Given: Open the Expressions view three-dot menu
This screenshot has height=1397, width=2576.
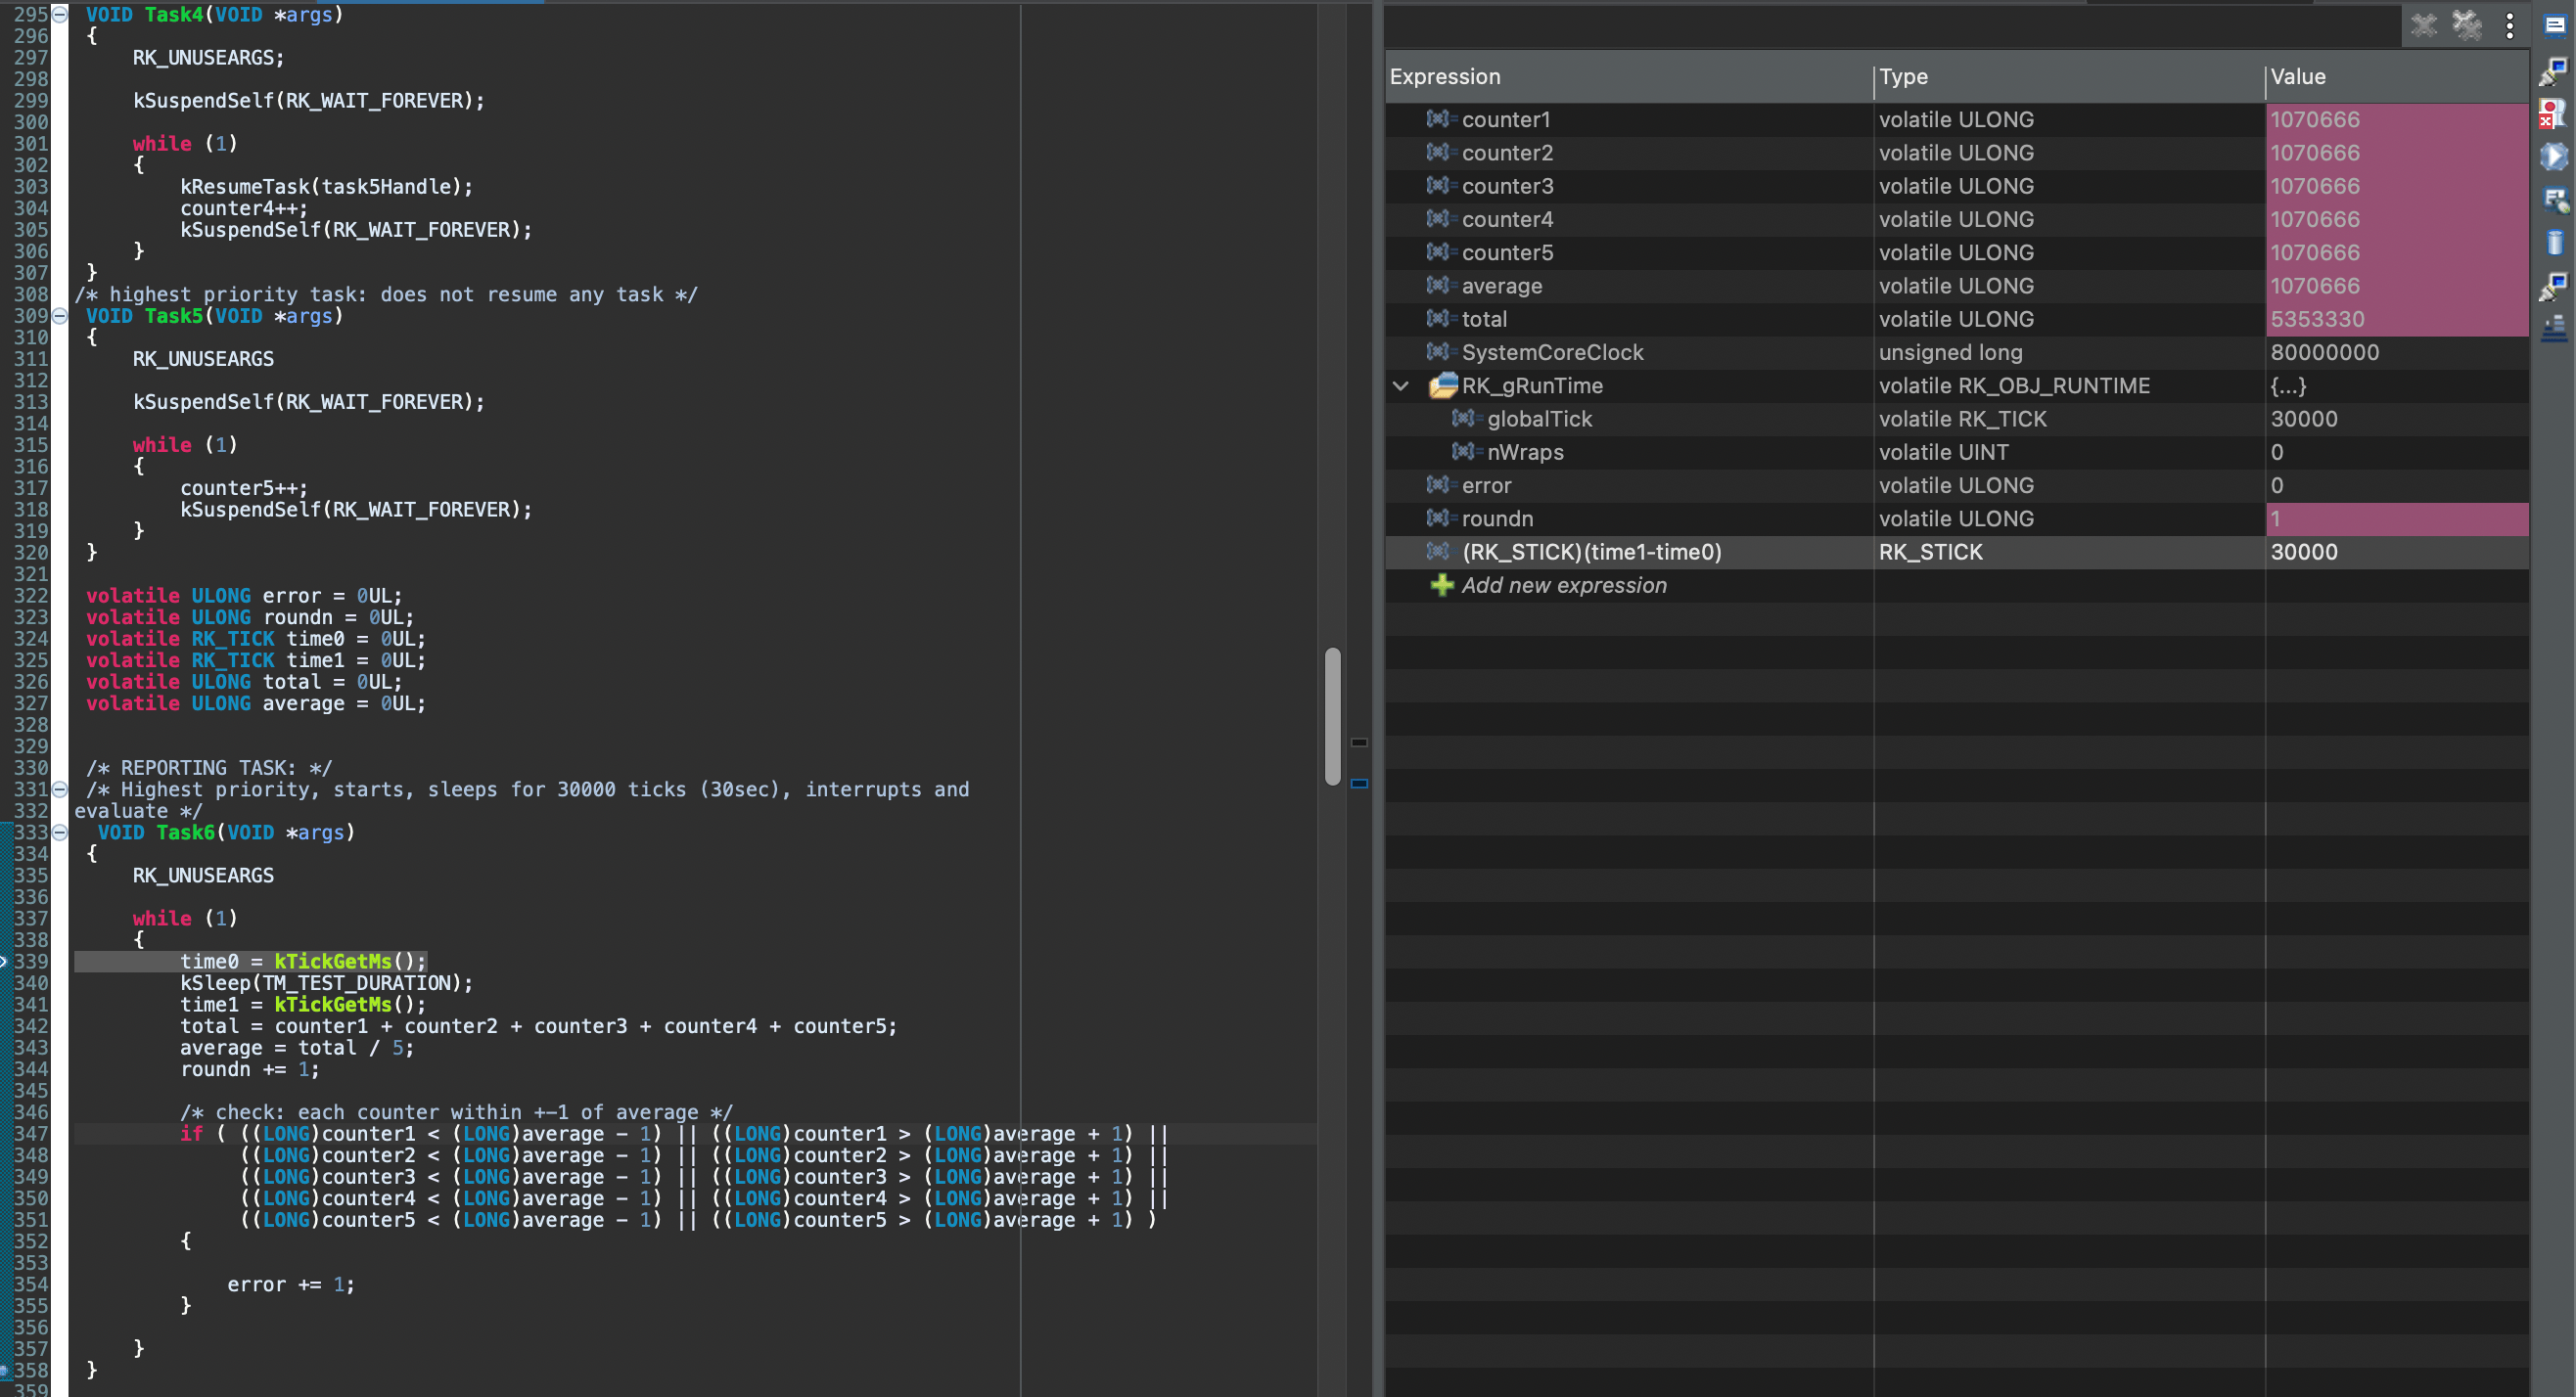Looking at the screenshot, I should [x=2510, y=25].
